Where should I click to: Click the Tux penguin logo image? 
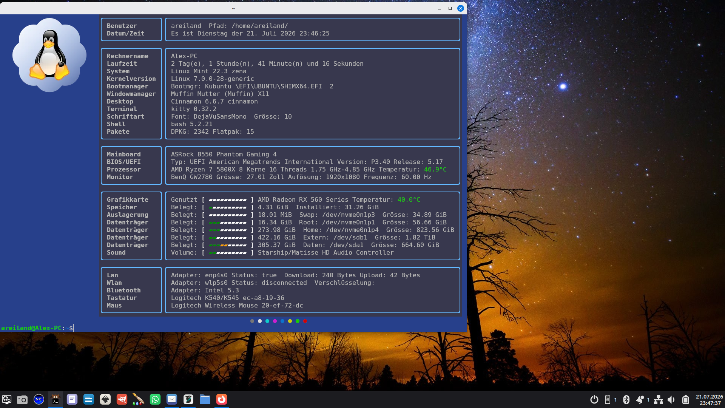point(49,55)
